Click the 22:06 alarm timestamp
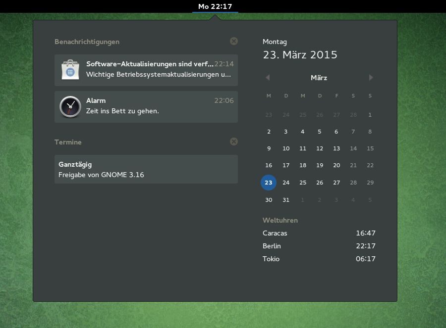 coord(224,100)
